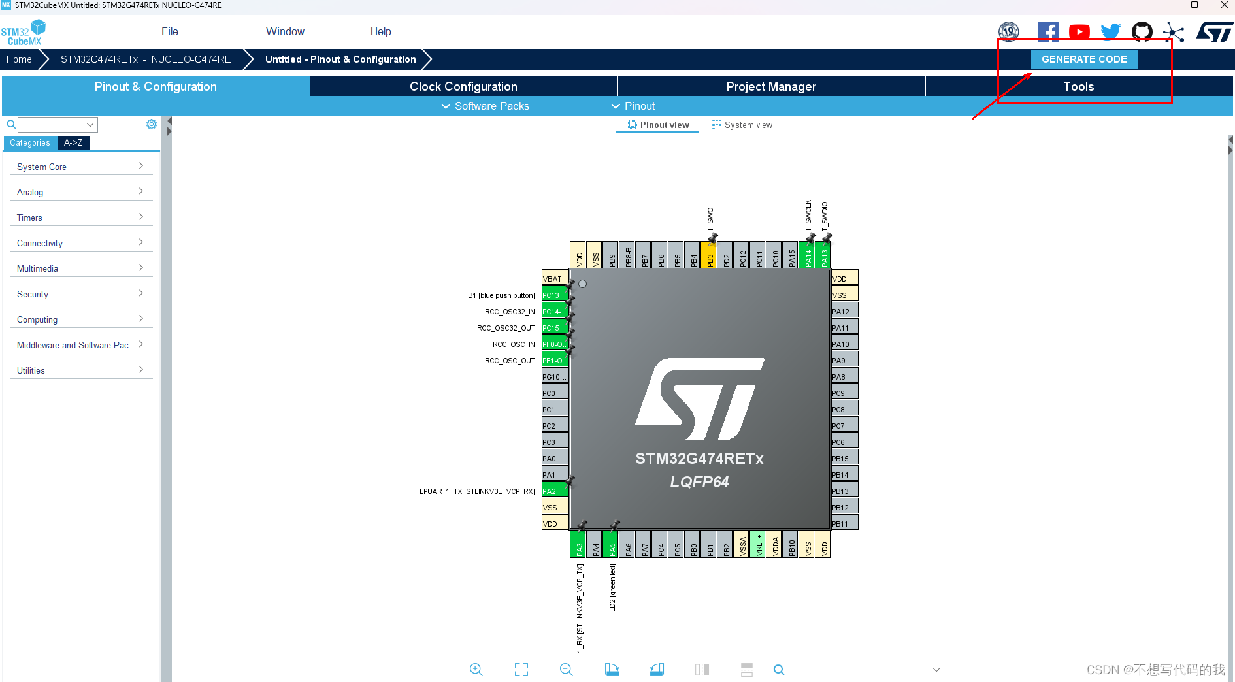Expand Utilities category
The height and width of the screenshot is (682, 1235).
pyautogui.click(x=81, y=370)
